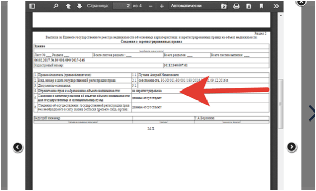Select the owner name Пучков Андрей Николаевич
The image size is (316, 191).
[159, 75]
